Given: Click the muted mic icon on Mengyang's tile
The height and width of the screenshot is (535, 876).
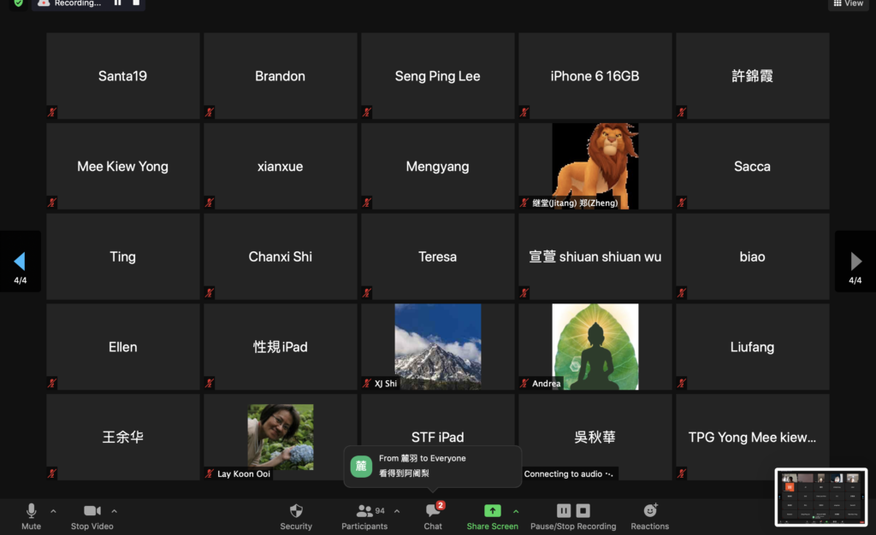Looking at the screenshot, I should (x=367, y=203).
